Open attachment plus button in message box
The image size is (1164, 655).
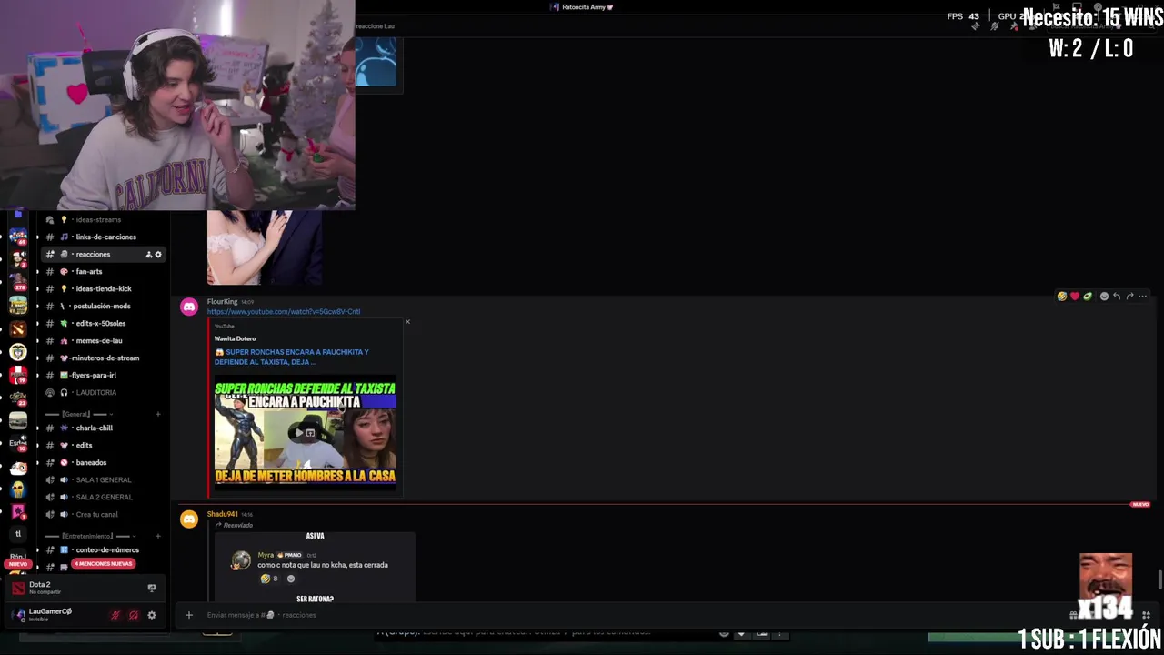(x=189, y=615)
